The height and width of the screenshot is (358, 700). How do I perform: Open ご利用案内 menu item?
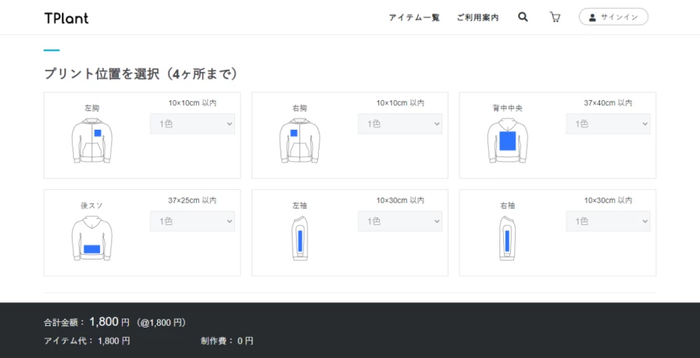477,17
